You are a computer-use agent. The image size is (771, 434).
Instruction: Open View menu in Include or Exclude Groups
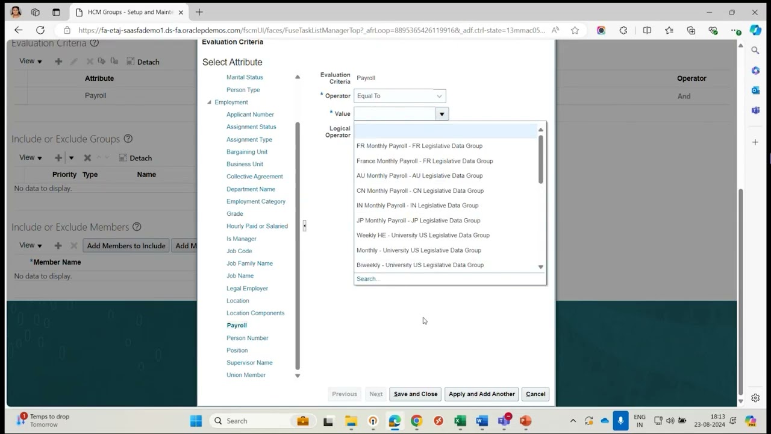(31, 158)
